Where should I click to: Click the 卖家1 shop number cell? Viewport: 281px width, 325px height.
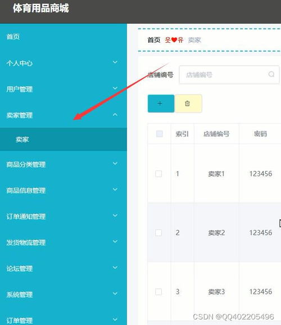[x=216, y=174]
